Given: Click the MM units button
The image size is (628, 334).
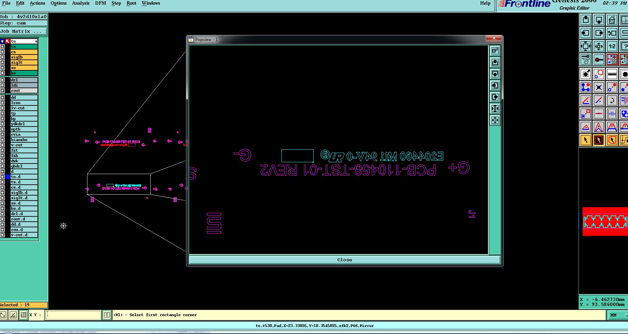Looking at the screenshot, I should tap(617, 315).
